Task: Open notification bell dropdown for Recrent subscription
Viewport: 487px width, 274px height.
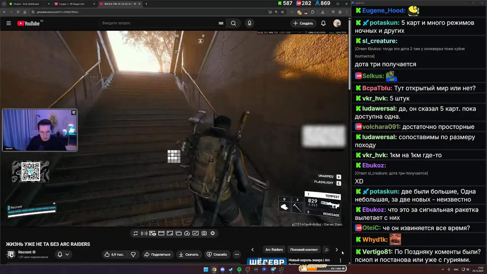Action: pyautogui.click(x=63, y=254)
